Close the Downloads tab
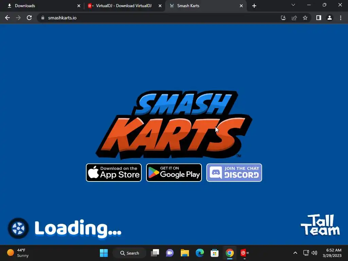The image size is (348, 261). (79, 6)
